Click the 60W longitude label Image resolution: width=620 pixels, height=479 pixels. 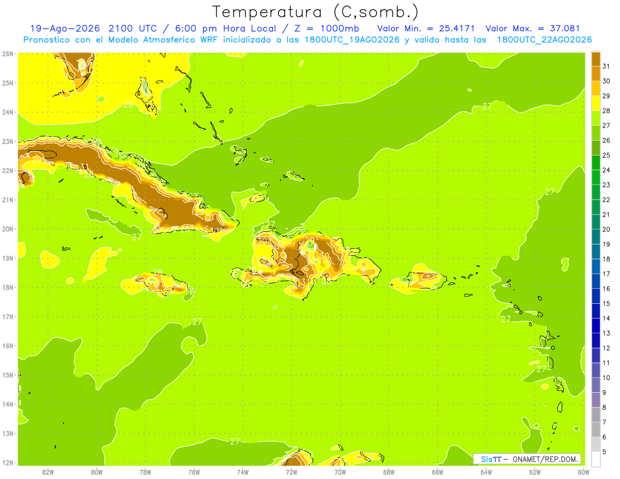(583, 471)
